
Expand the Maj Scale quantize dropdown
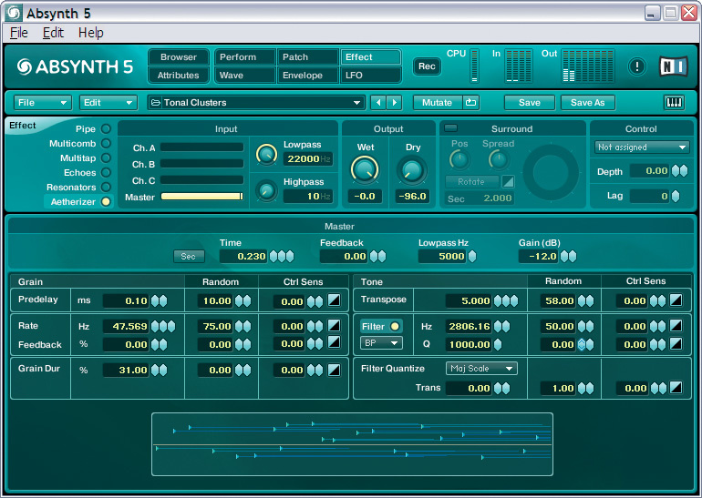481,369
